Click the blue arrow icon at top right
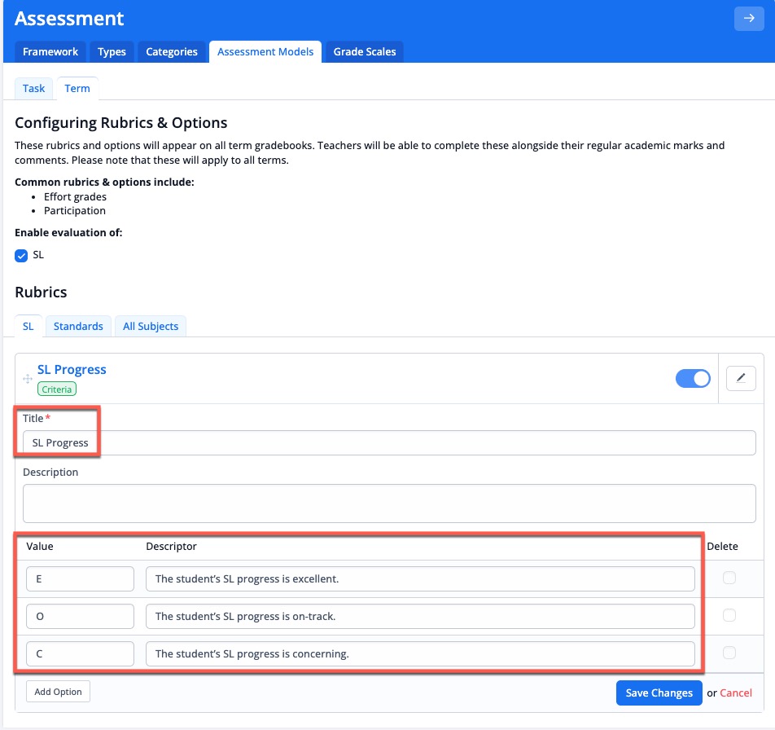 tap(748, 18)
